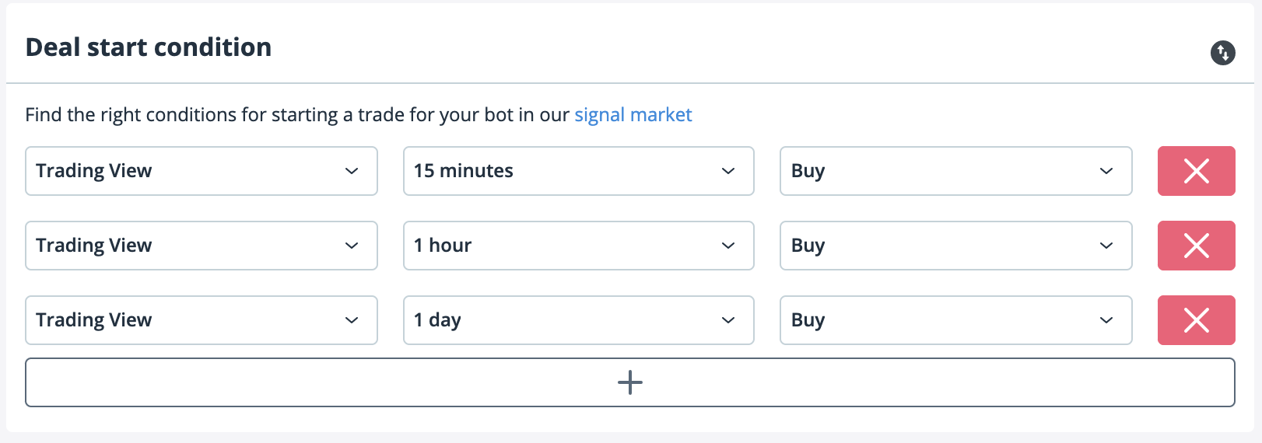1262x443 pixels.
Task: Remove the 15 minutes condition row
Action: click(x=1196, y=171)
